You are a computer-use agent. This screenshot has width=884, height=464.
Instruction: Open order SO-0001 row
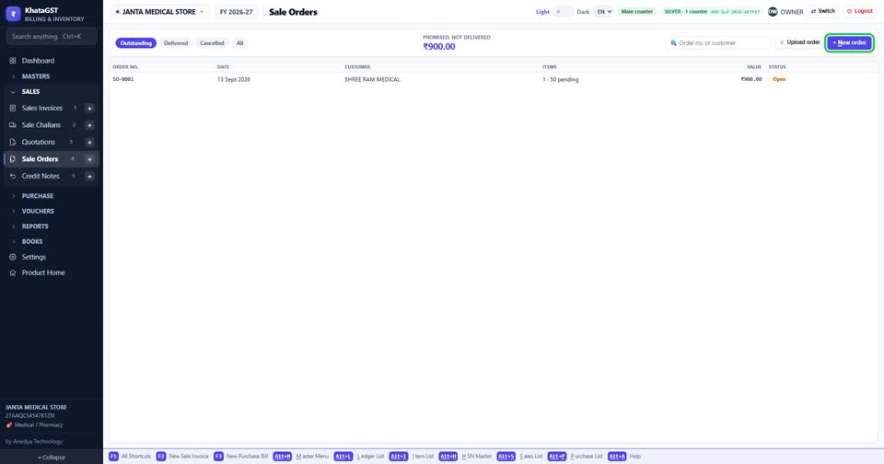pos(494,79)
